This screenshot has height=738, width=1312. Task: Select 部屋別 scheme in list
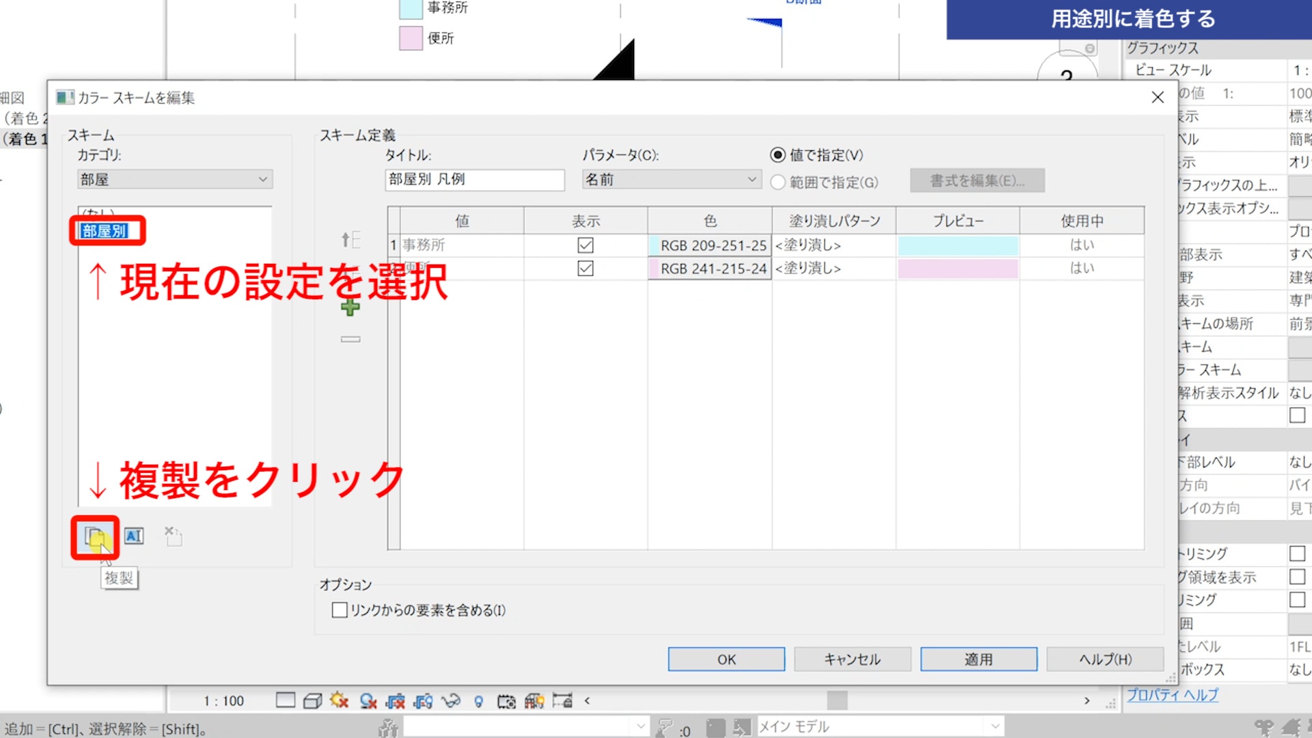tap(105, 231)
